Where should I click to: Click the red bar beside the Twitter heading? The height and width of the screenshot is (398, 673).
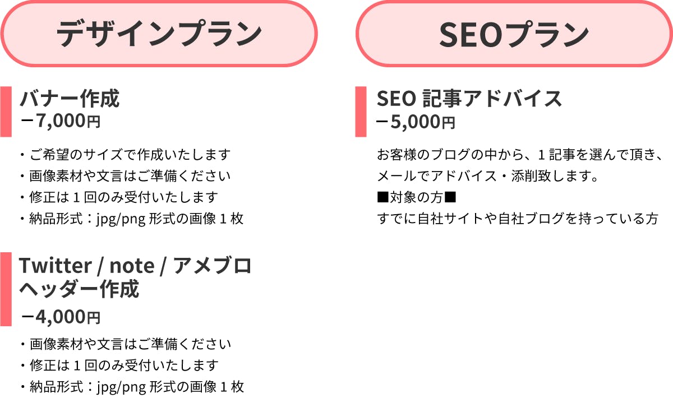pos(6,289)
